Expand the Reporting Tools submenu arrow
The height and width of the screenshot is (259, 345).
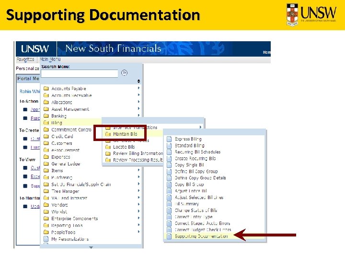(138, 225)
